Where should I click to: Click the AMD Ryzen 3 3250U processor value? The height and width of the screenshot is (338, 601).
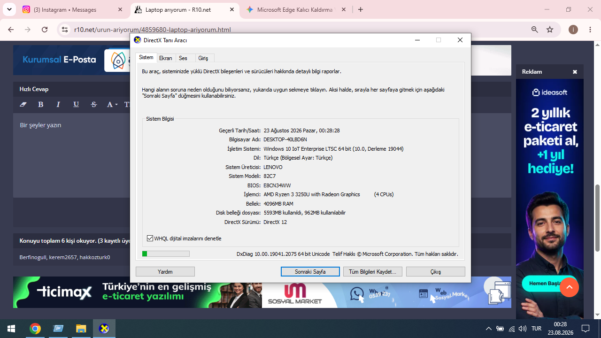click(312, 194)
